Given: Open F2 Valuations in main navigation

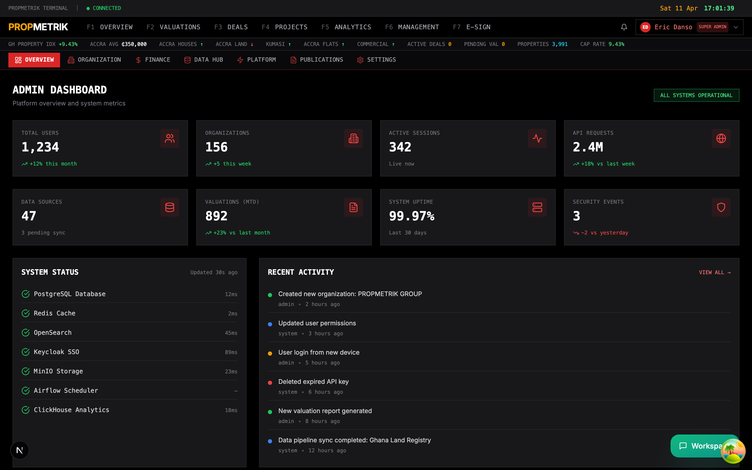Looking at the screenshot, I should pyautogui.click(x=173, y=27).
